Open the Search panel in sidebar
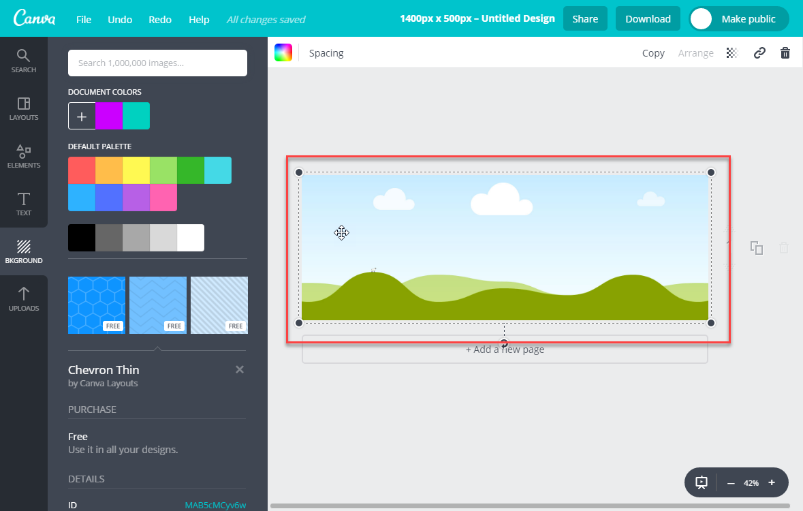This screenshot has width=803, height=511. [x=23, y=61]
